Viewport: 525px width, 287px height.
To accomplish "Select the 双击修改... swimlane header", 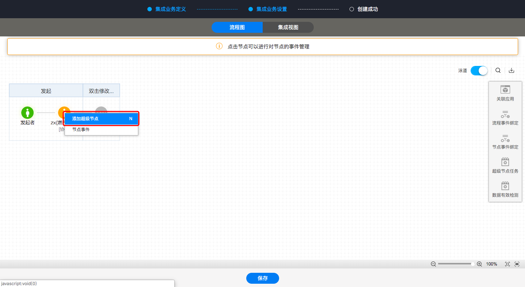I will point(101,91).
